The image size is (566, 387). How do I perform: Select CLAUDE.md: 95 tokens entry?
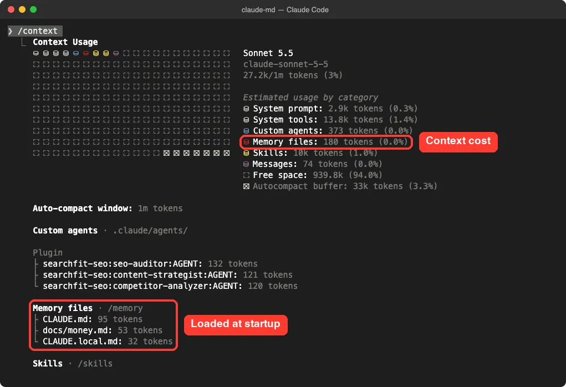(x=93, y=319)
